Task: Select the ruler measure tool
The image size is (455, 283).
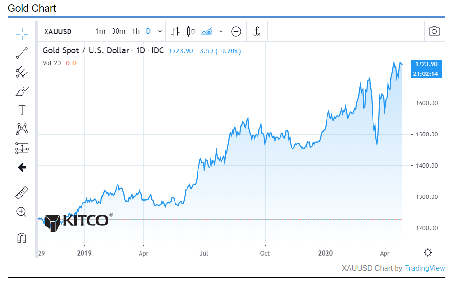Action: pyautogui.click(x=22, y=193)
